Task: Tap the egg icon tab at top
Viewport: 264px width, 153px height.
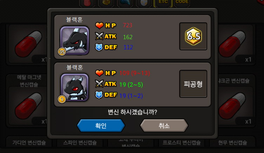Action: click(144, 3)
